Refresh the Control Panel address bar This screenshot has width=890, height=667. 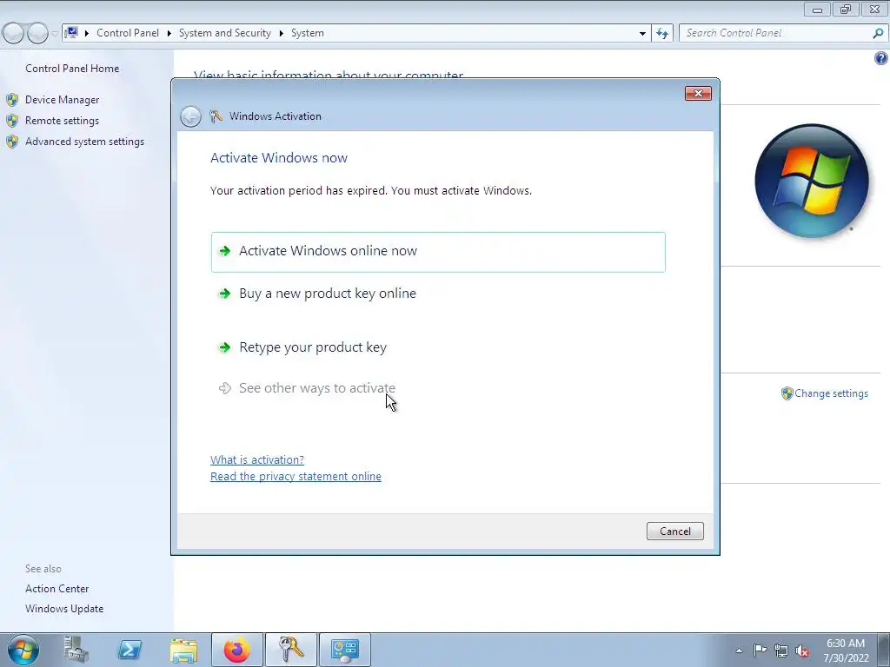coord(661,33)
